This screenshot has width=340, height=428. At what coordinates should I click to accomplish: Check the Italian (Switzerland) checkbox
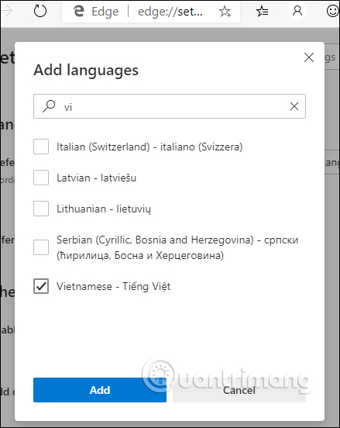pyautogui.click(x=41, y=147)
